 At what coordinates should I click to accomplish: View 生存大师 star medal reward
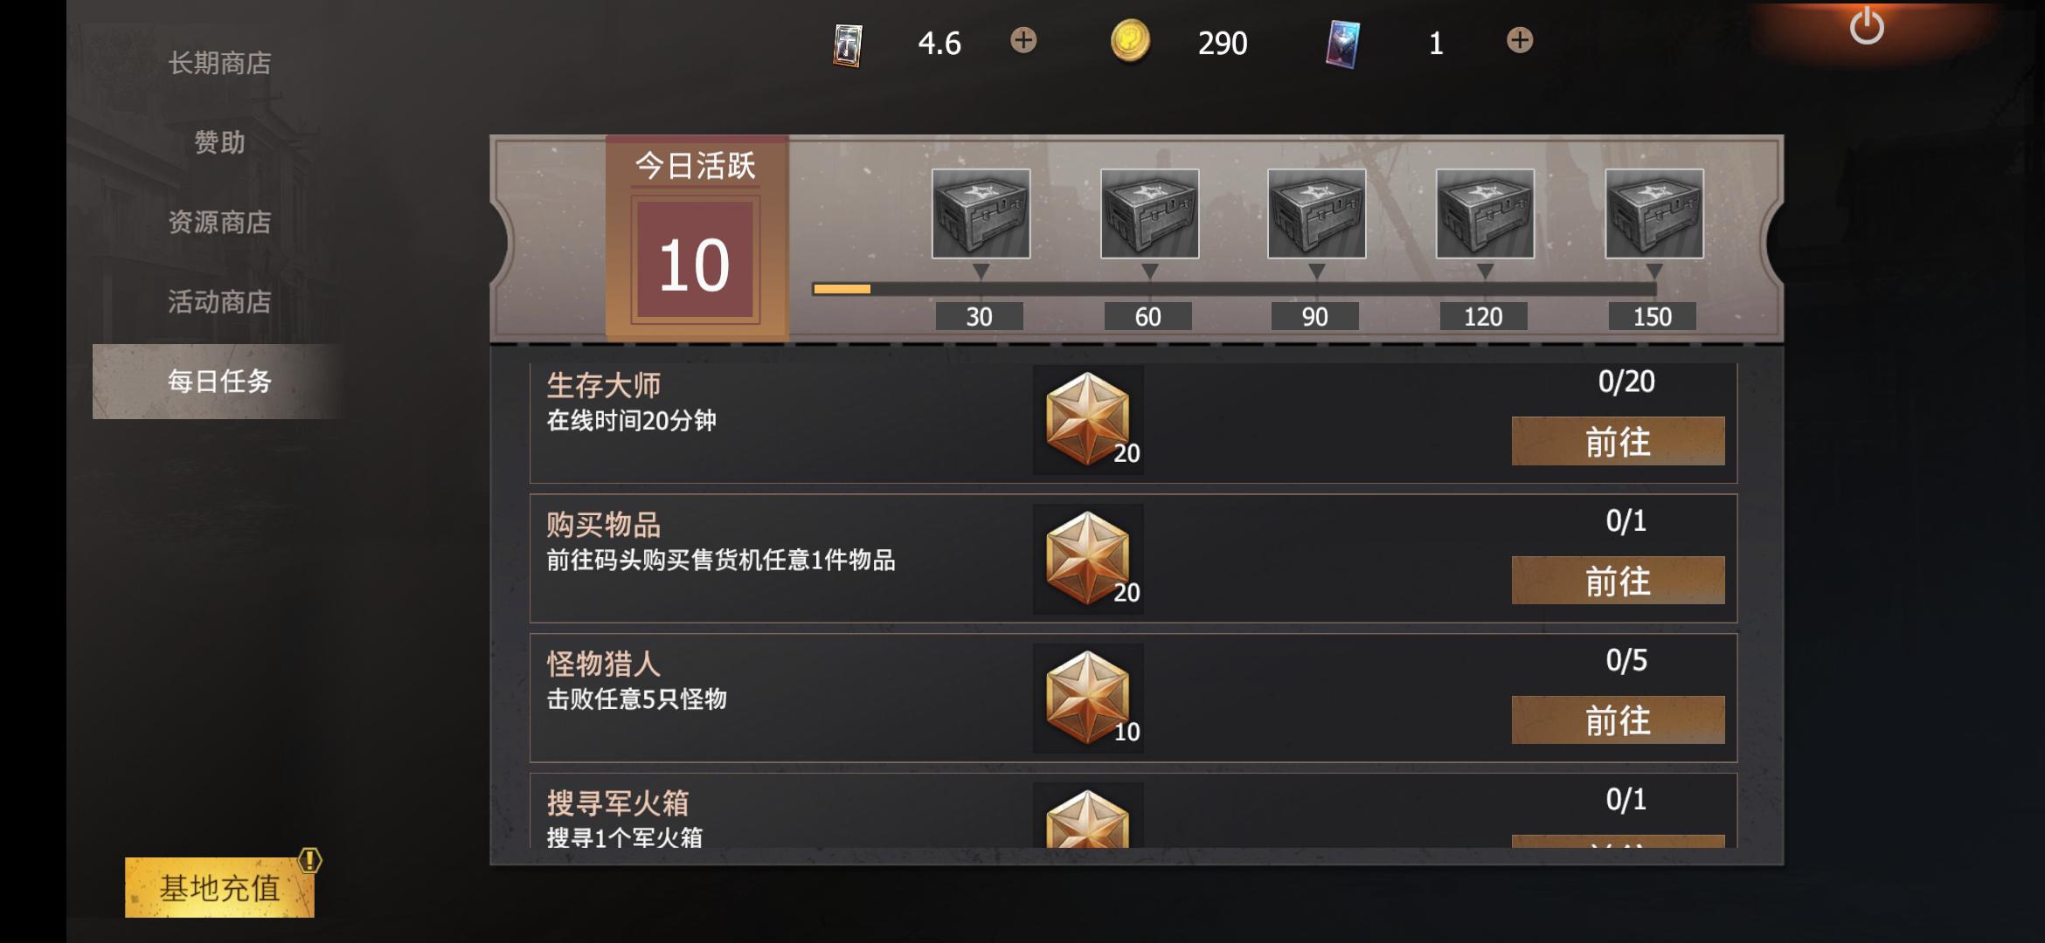(1088, 420)
